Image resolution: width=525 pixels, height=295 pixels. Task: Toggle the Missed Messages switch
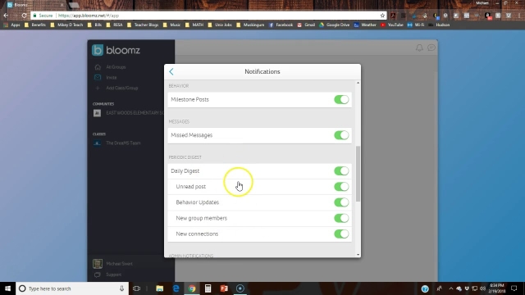(x=341, y=135)
